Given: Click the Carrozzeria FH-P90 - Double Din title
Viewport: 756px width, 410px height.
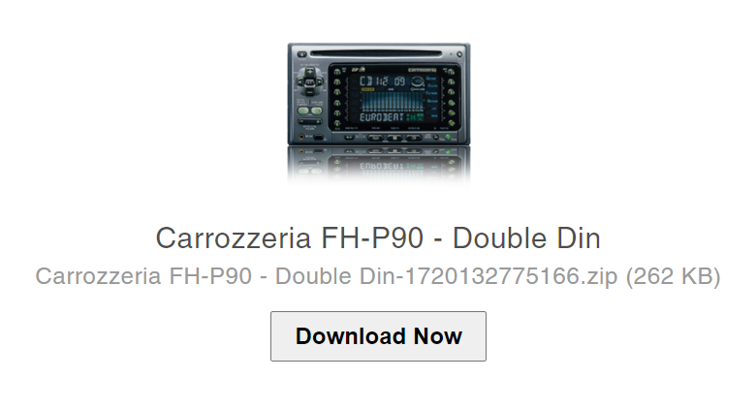Looking at the screenshot, I should pyautogui.click(x=378, y=238).
